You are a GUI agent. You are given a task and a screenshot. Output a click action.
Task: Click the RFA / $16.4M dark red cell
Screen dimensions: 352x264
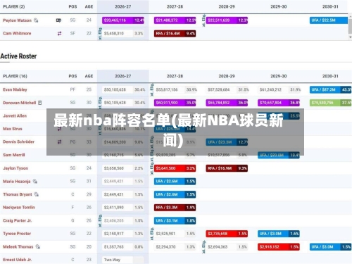coord(175,34)
